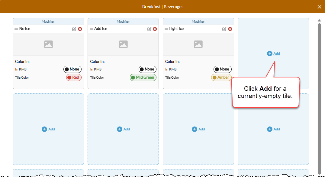The width and height of the screenshot is (325, 177).
Task: Select the No Ice modifier name
Action: pyautogui.click(x=25, y=29)
